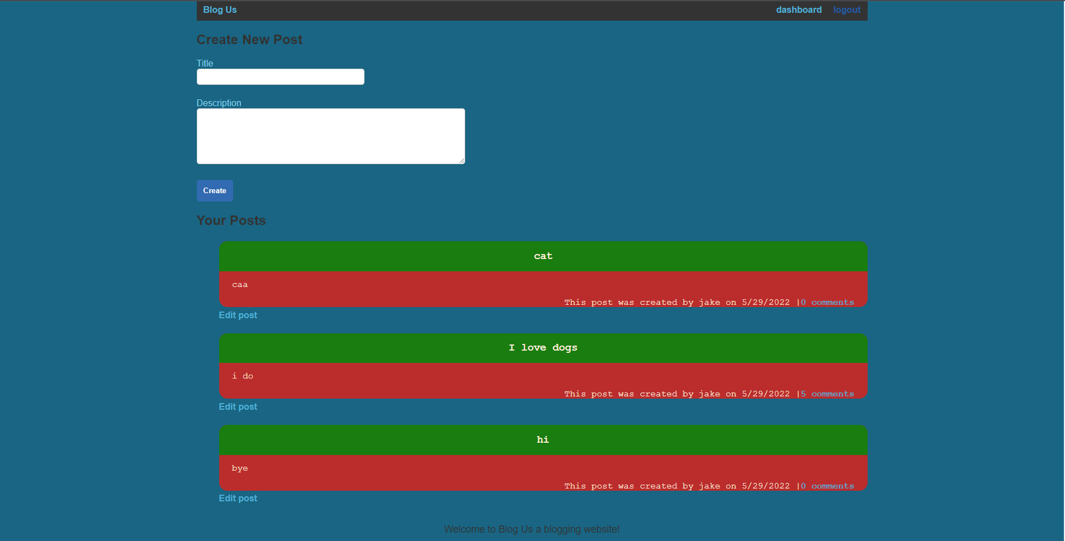Edit the post titled hi
Viewport: 1065px width, 541px height.
point(238,498)
